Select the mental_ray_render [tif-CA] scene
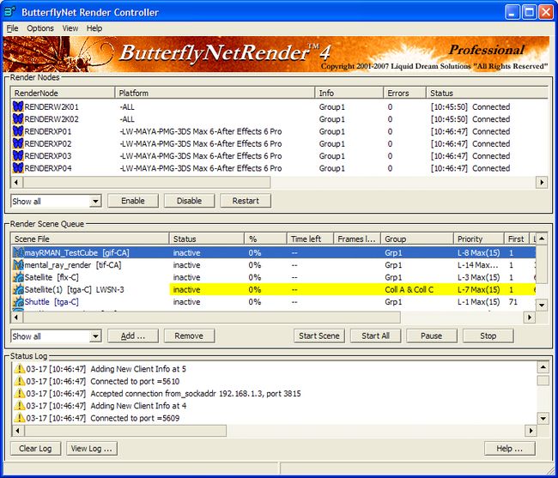This screenshot has height=478, width=558. pos(73,265)
